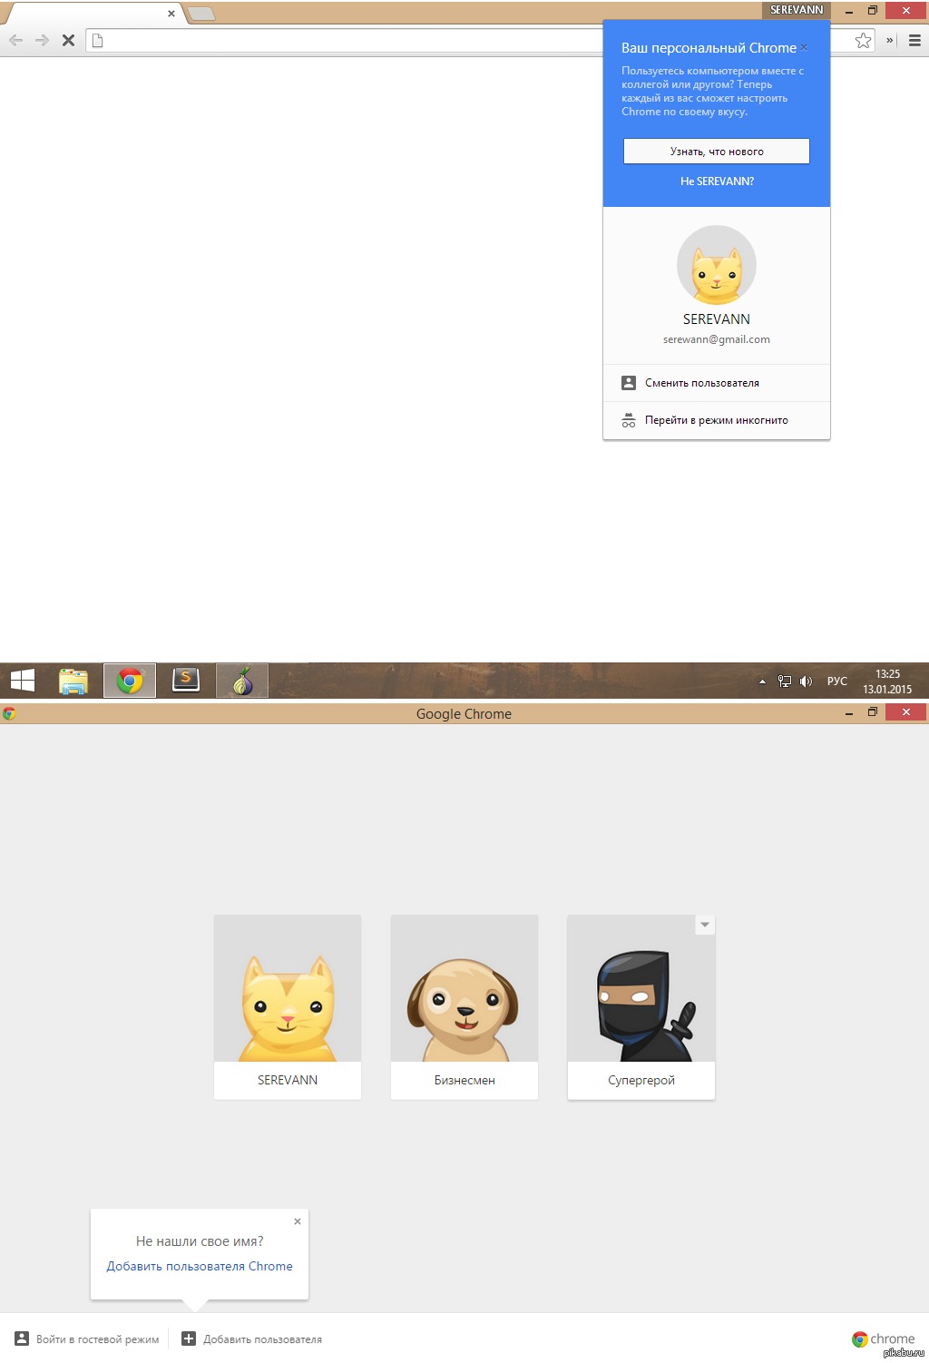Image resolution: width=929 pixels, height=1363 pixels.
Task: Select the Бизнесмен dog profile
Action: 464,1006
